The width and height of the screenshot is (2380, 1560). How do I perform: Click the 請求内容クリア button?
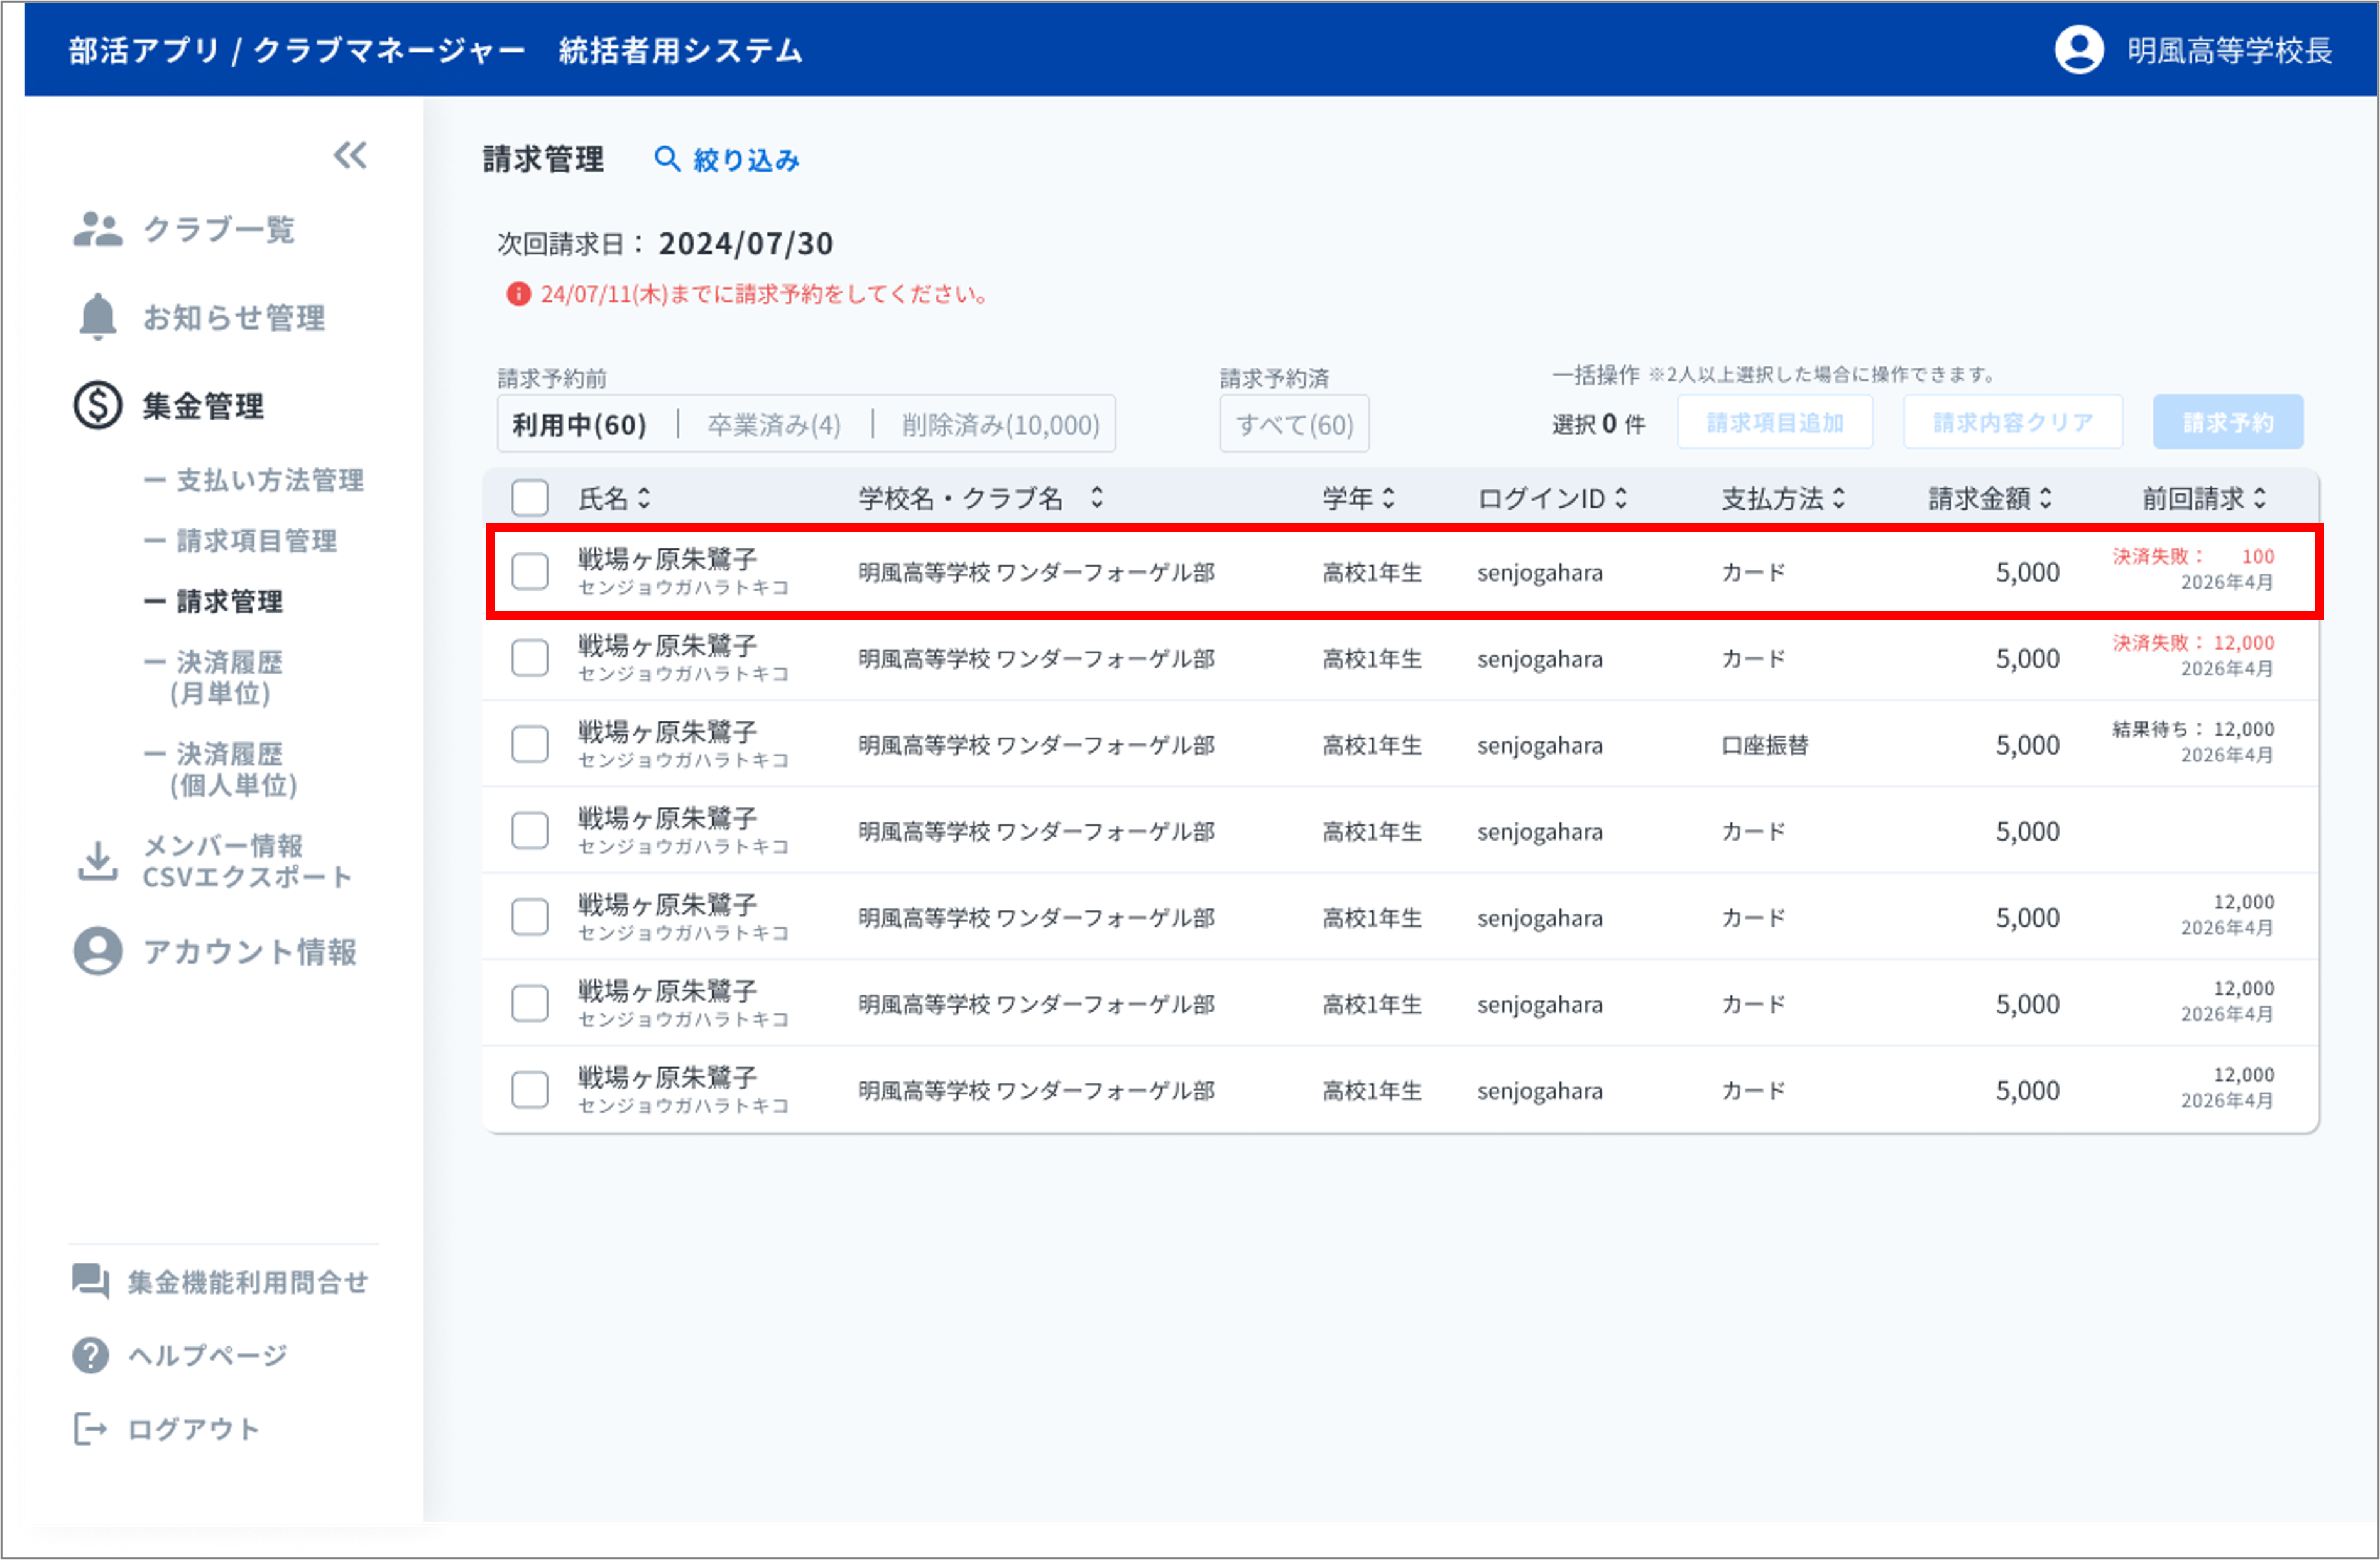click(2013, 422)
